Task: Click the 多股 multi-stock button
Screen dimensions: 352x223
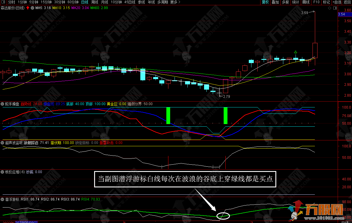Action: (285, 2)
